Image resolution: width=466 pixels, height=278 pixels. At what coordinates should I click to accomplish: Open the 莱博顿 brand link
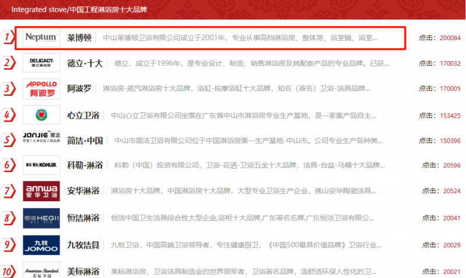79,38
